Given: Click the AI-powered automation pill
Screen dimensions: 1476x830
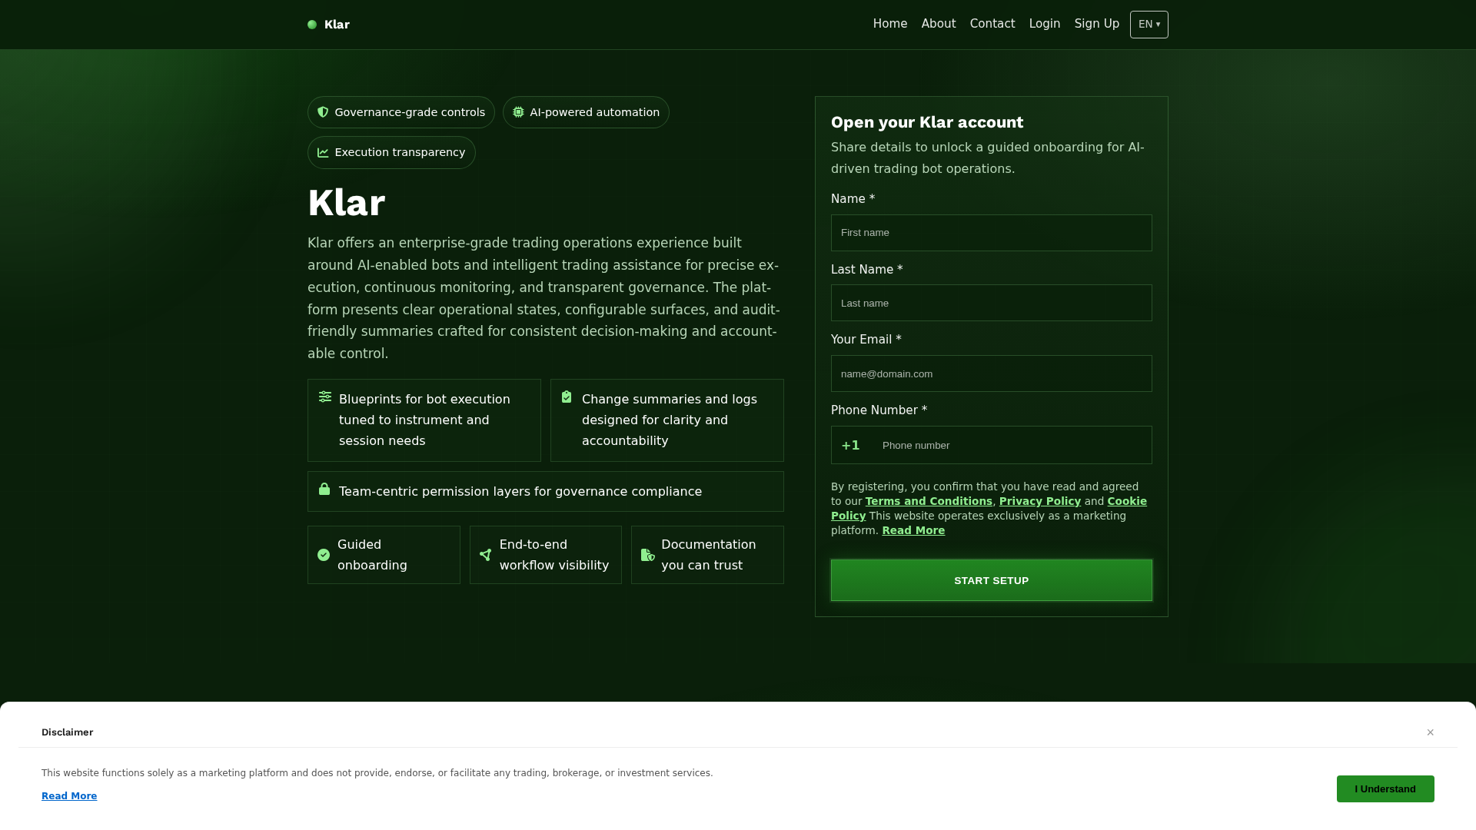Looking at the screenshot, I should coord(586,112).
